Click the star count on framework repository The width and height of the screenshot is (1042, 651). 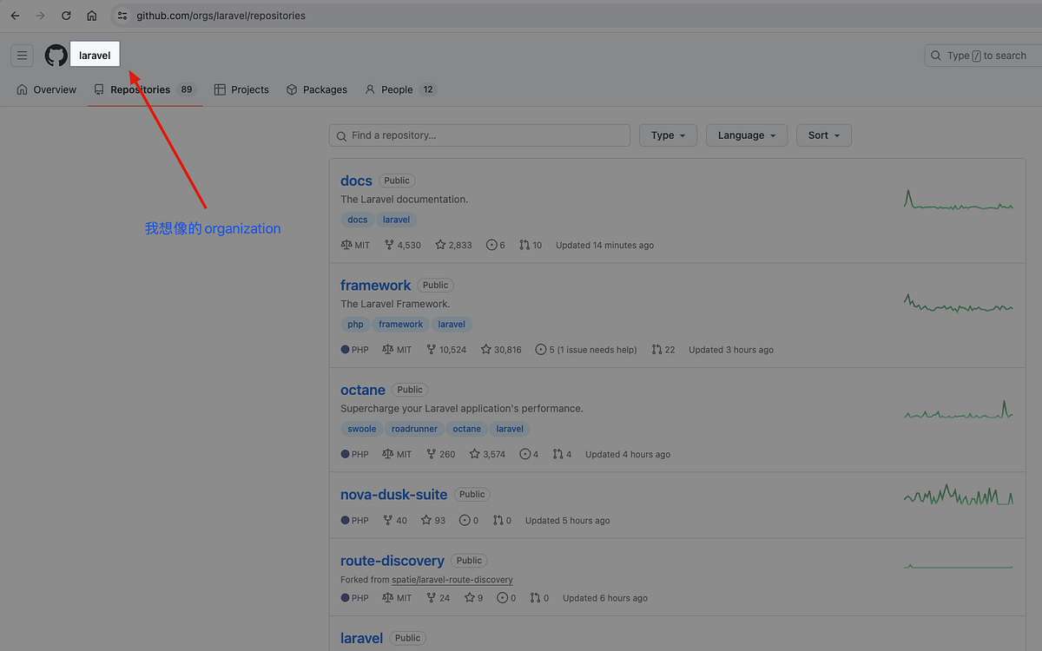click(x=501, y=349)
